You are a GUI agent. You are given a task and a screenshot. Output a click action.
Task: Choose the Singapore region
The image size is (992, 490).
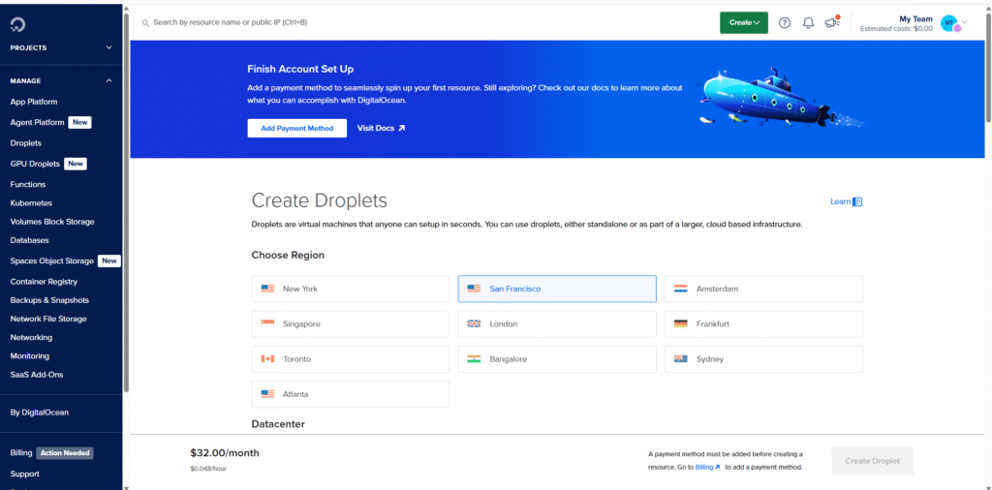pyautogui.click(x=350, y=323)
